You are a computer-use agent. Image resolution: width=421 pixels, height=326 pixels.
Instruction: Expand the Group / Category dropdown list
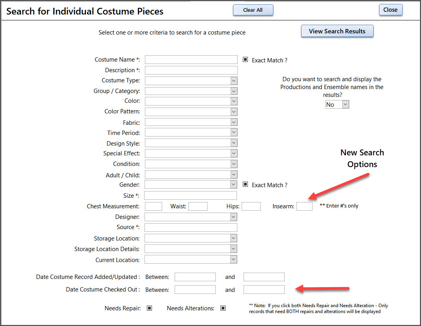[x=234, y=91]
